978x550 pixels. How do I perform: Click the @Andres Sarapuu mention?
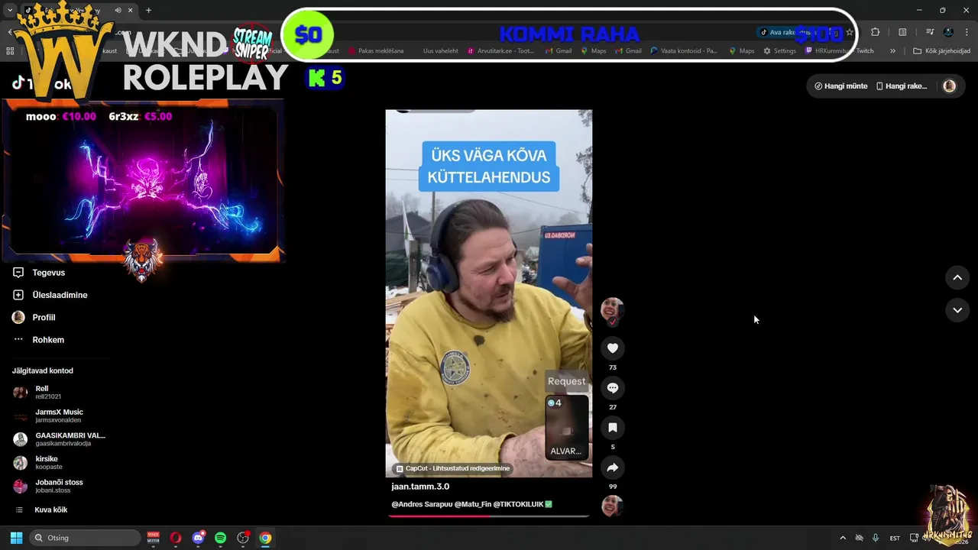(423, 504)
